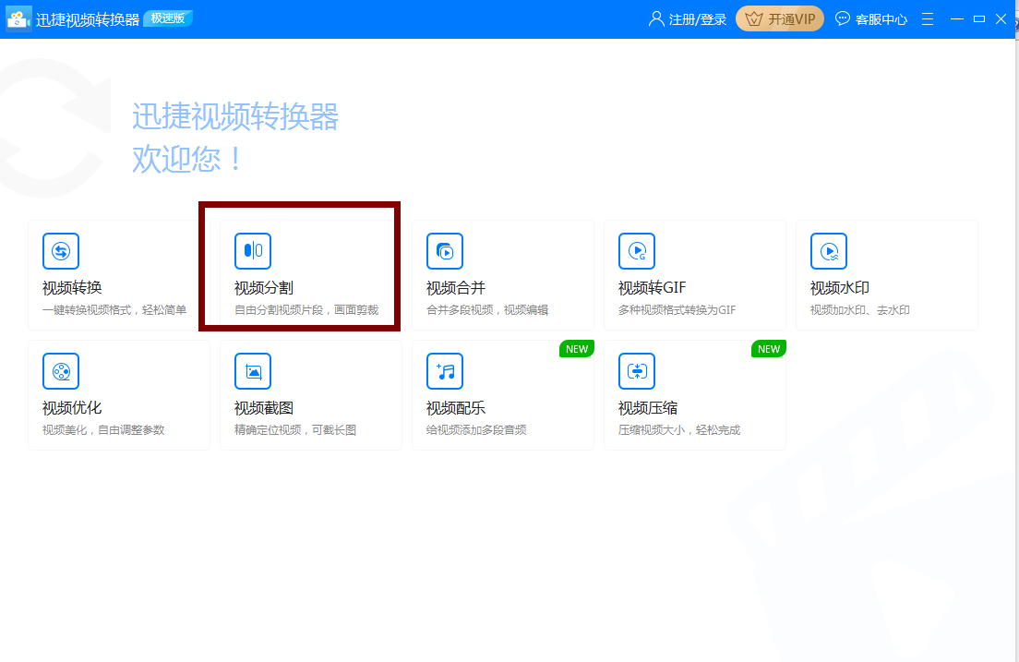Open the 视频转GIF icon
This screenshot has height=662, width=1019.
click(637, 251)
